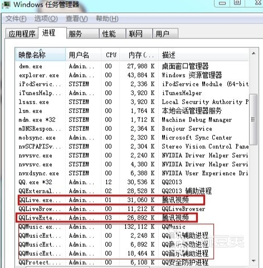263x268 pixels.
Task: Select the lsass.exe process
Action: pyautogui.click(x=132, y=102)
